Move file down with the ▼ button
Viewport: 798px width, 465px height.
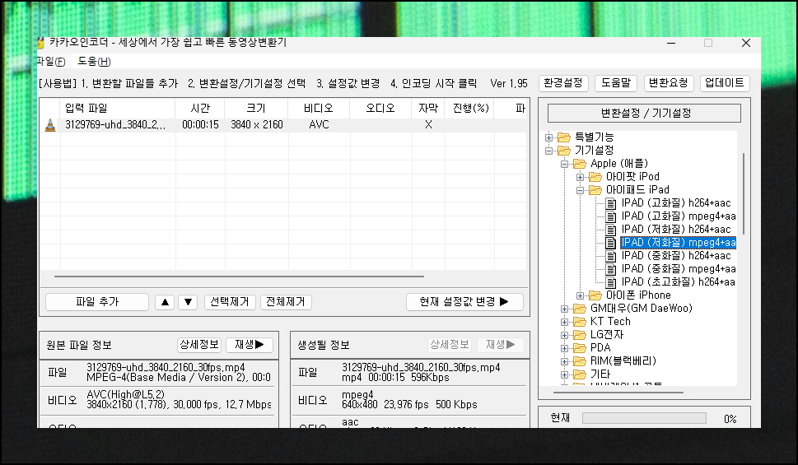pyautogui.click(x=188, y=302)
